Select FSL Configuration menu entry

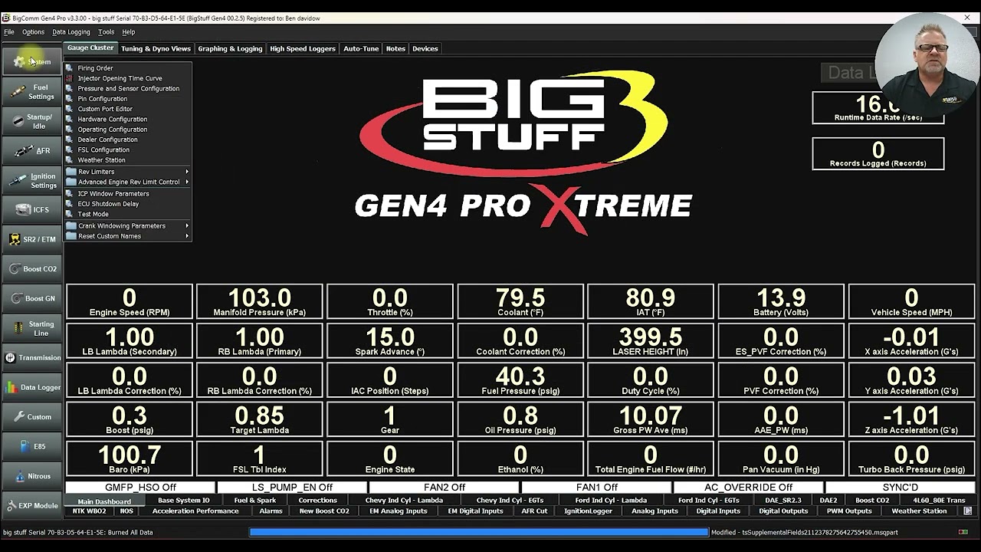click(128, 150)
